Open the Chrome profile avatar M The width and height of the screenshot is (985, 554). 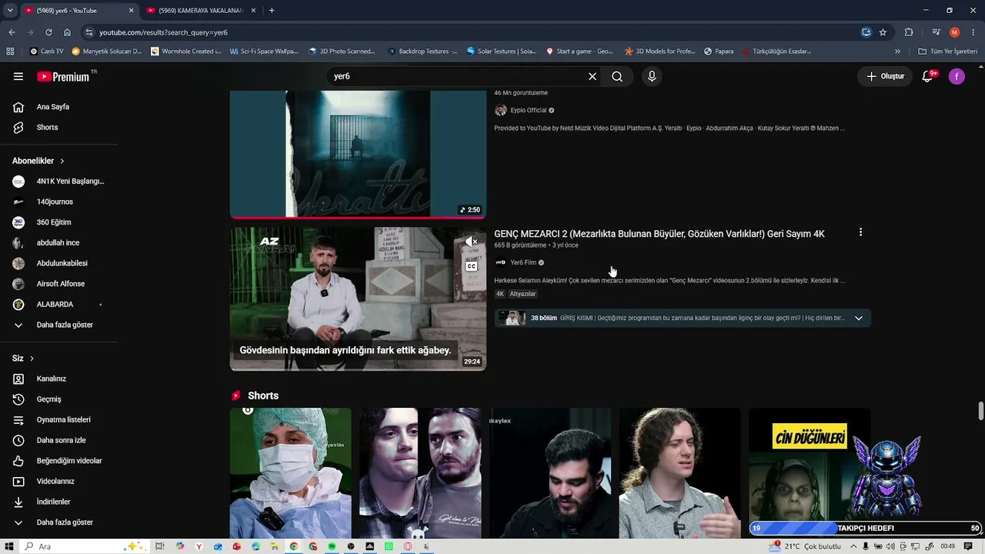955,32
